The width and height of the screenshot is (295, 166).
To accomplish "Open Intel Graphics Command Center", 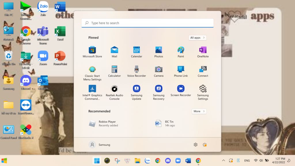I will pos(92,93).
